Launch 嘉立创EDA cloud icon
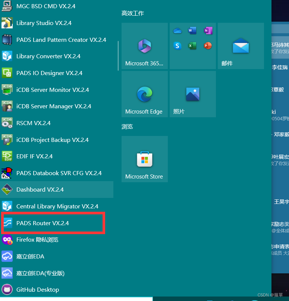 [7, 256]
